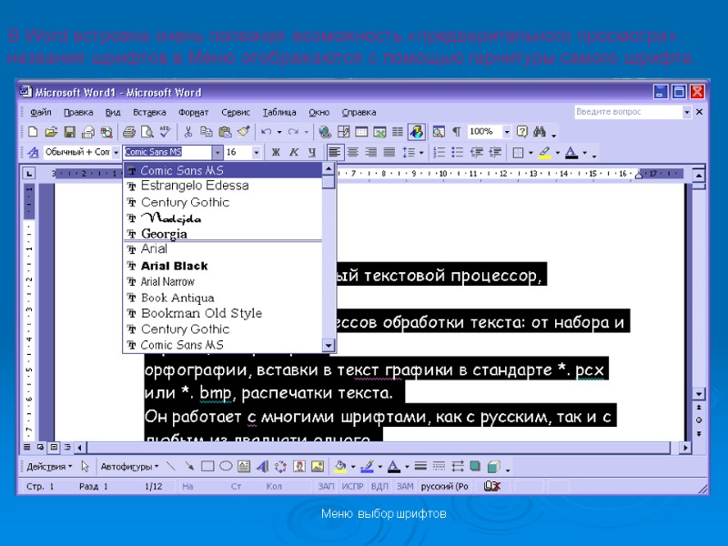The image size is (728, 546).
Task: Insert WordArt from the Drawing toolbar
Action: pyautogui.click(x=262, y=466)
